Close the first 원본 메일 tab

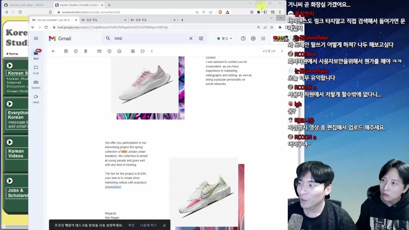125,20
